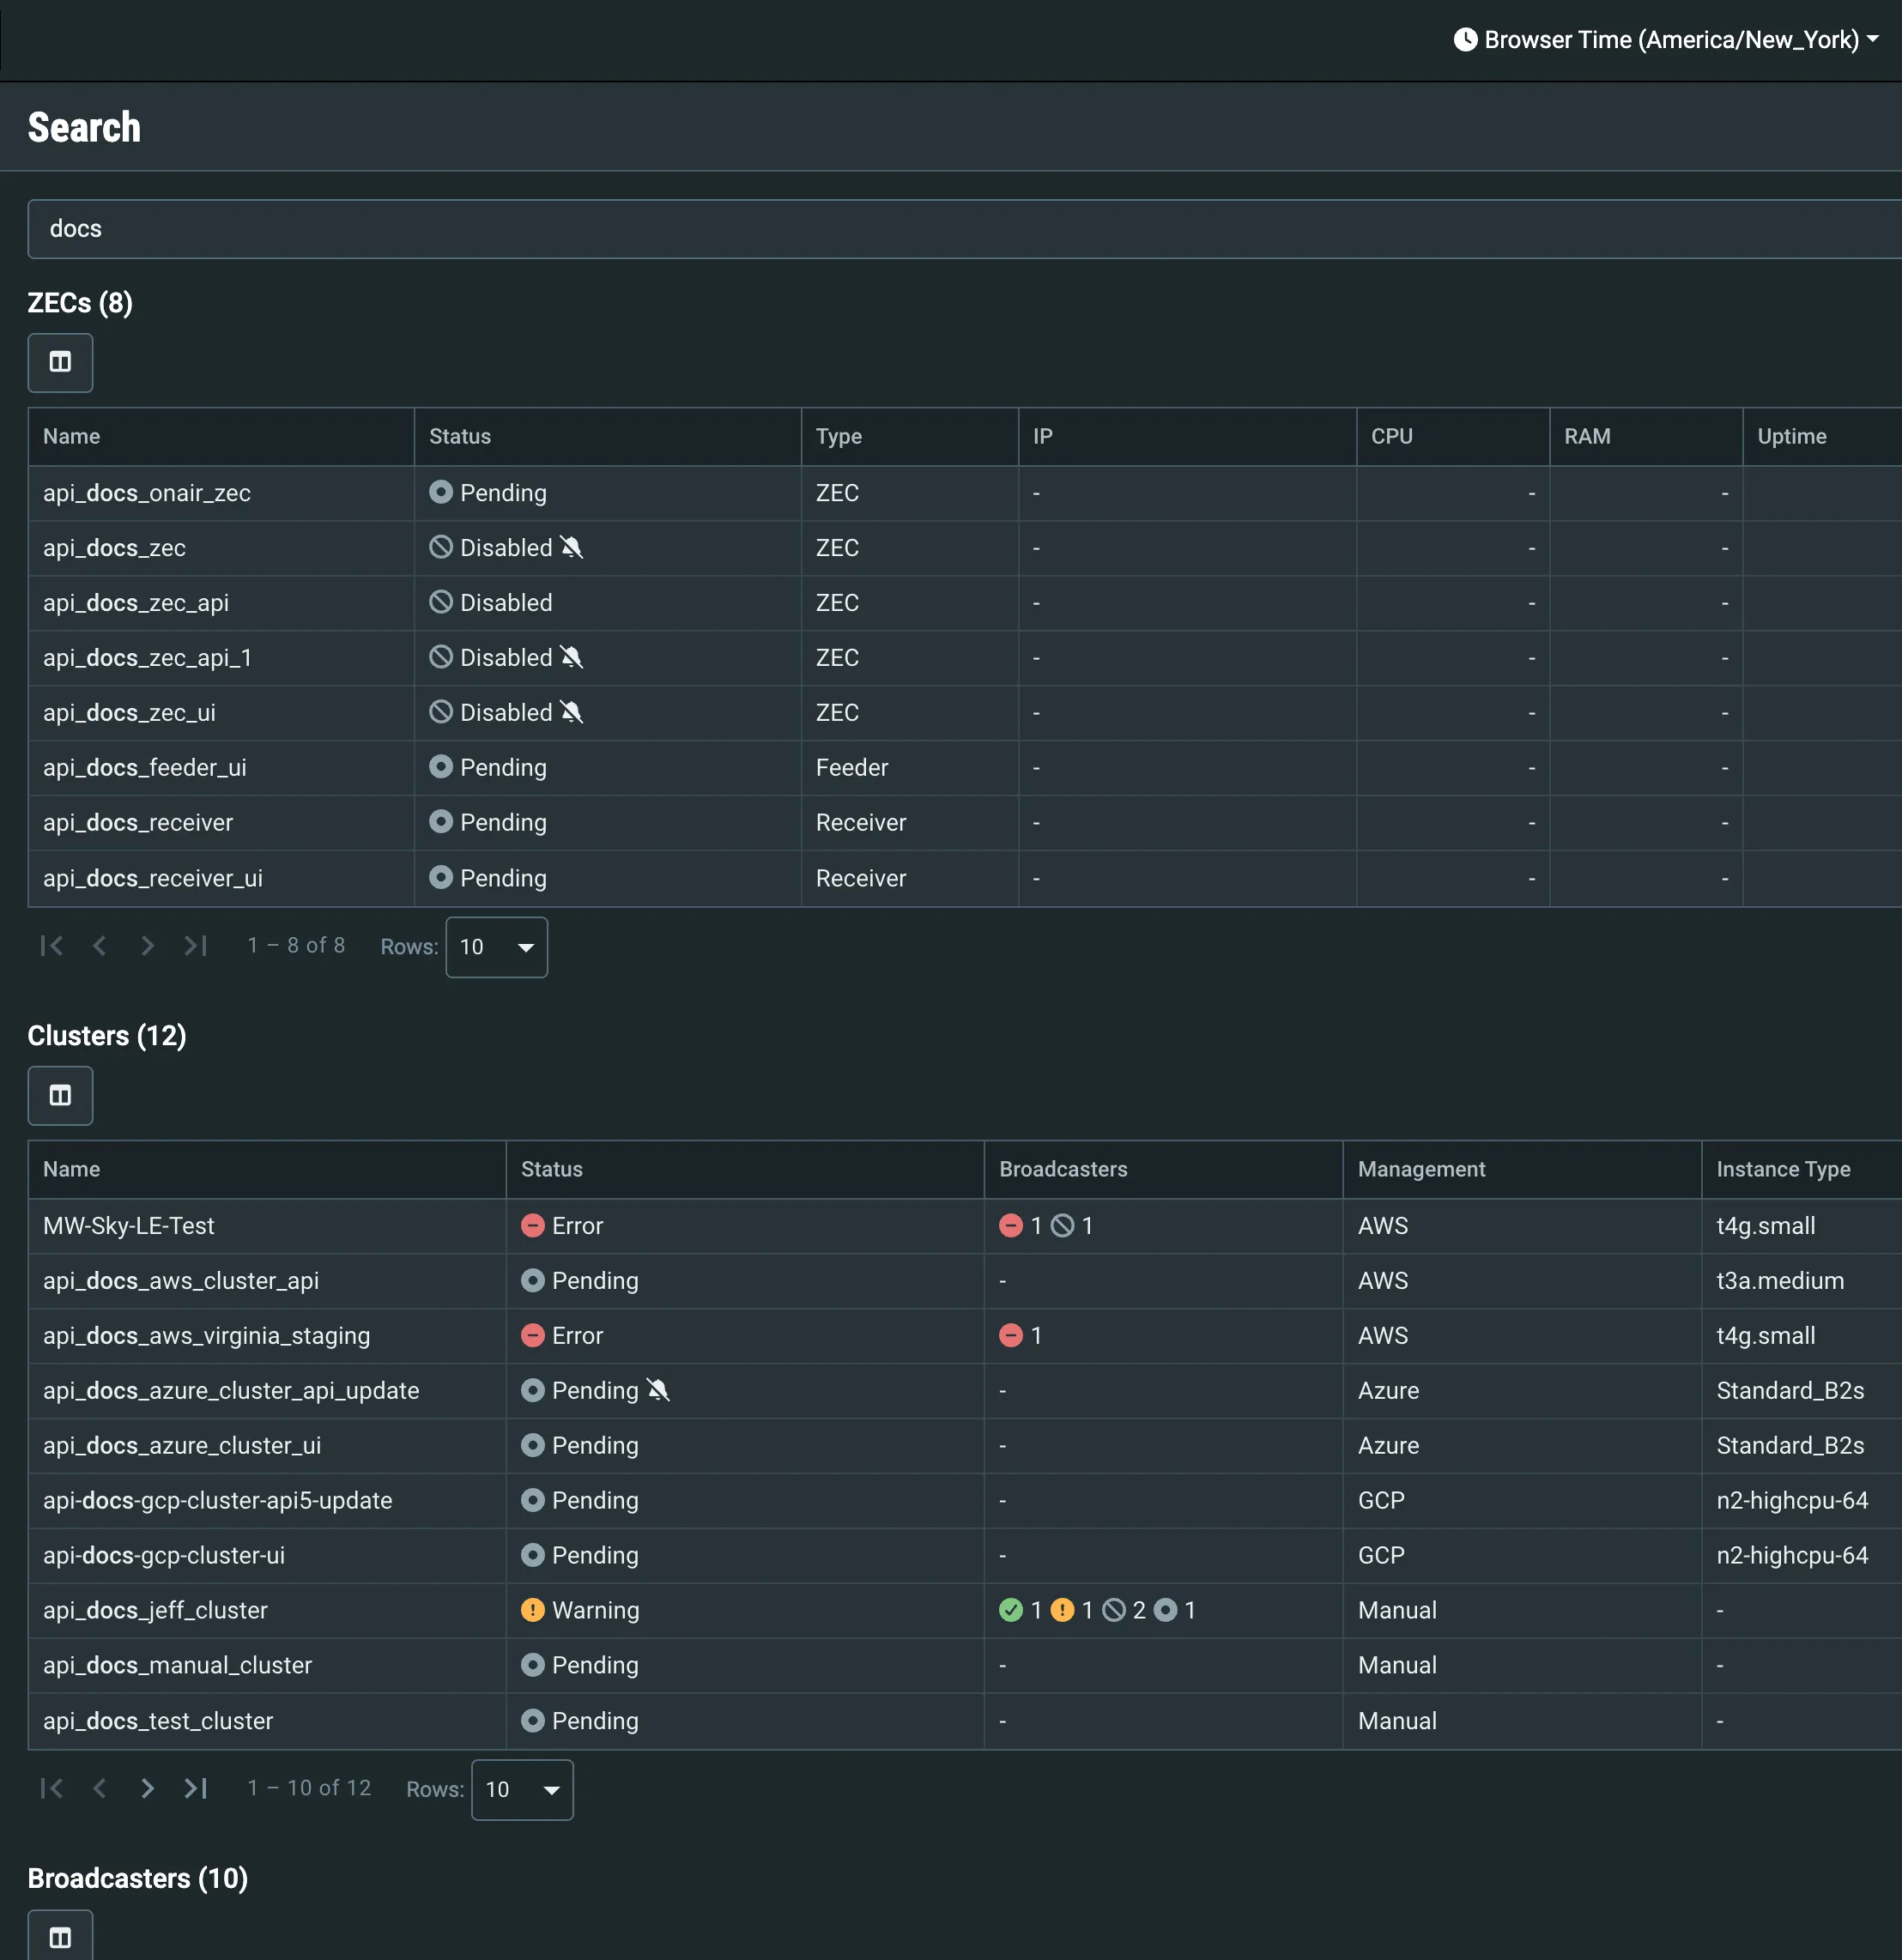Click the muted bell icon for api_docs_zec_api_1
The image size is (1902, 1960).
[571, 657]
